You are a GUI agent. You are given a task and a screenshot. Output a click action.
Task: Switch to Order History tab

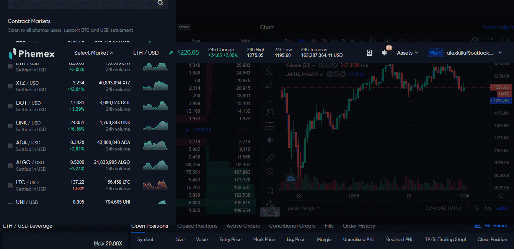pos(359,226)
